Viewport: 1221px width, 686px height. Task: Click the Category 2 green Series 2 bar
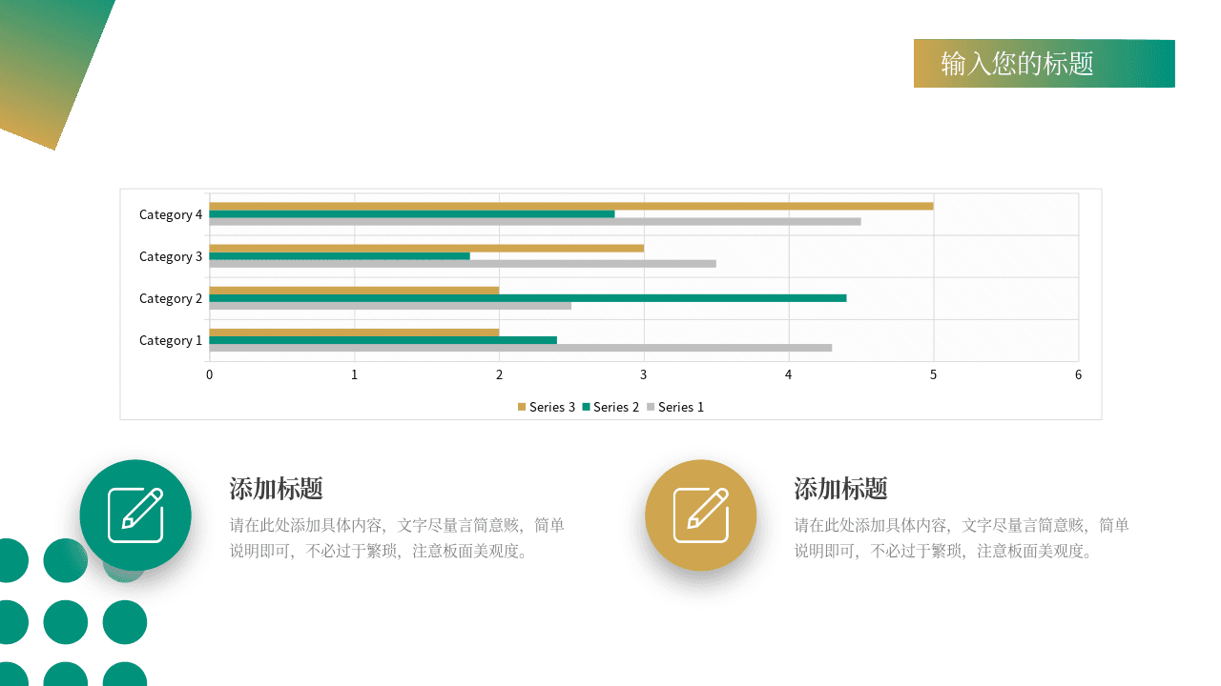tap(528, 298)
